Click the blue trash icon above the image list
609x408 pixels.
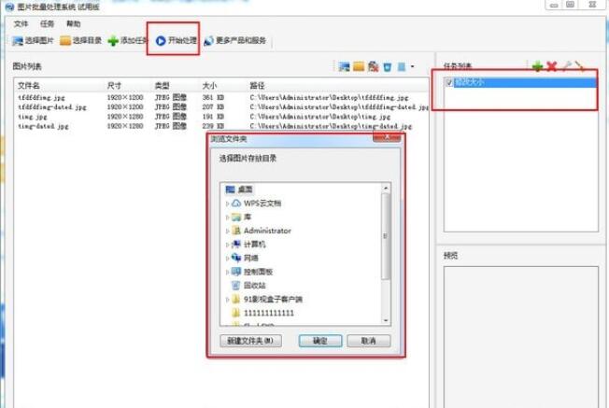(x=388, y=67)
